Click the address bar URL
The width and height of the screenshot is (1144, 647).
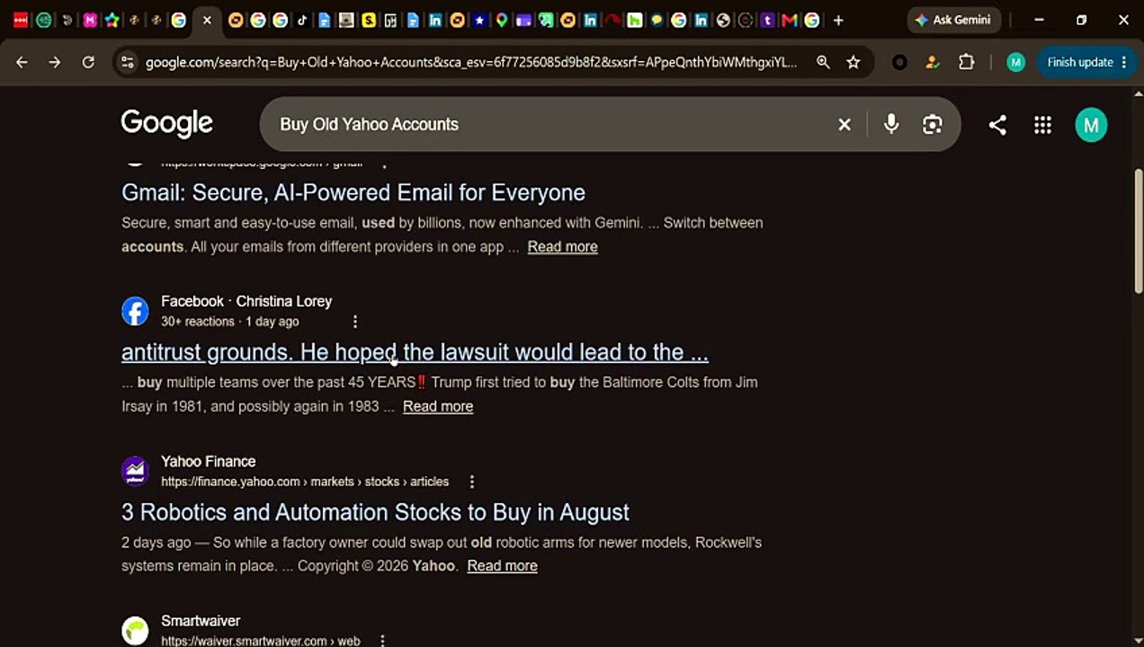(x=470, y=62)
